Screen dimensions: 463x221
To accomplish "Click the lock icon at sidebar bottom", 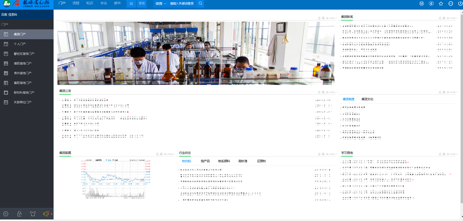I will point(19,214).
